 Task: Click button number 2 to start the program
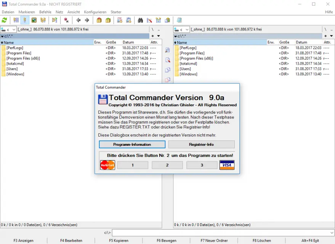[167, 165]
